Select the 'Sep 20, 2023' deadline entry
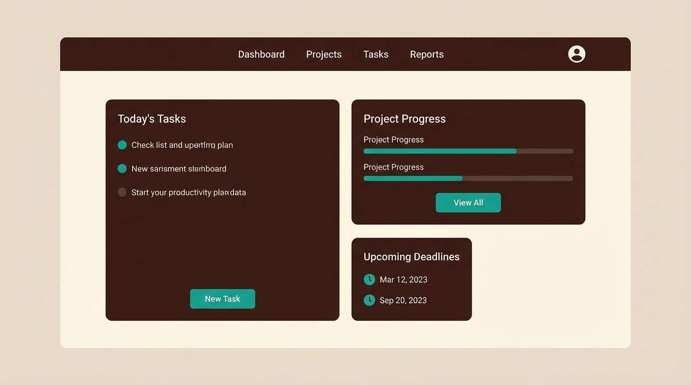The height and width of the screenshot is (385, 691). (x=403, y=300)
